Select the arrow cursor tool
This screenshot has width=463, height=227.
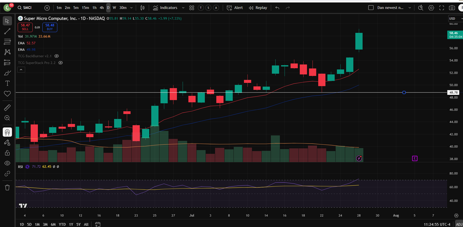pyautogui.click(x=7, y=20)
